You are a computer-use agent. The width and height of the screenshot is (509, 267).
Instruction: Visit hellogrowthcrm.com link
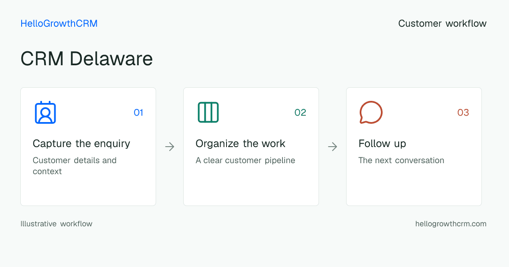[451, 223]
